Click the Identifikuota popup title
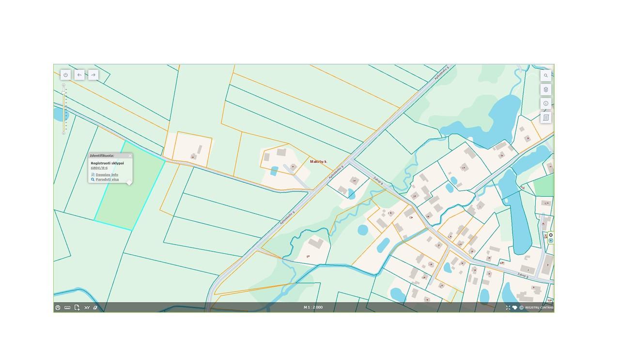The image size is (620, 348). 102,156
